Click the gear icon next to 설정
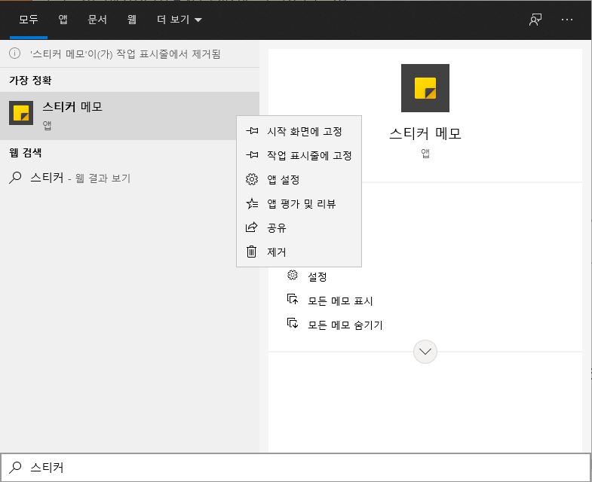This screenshot has width=592, height=482. click(293, 275)
